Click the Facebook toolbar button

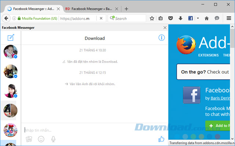coord(191,18)
